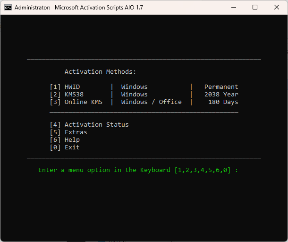Select the [2] KMS38 menu entry

pyautogui.click(x=67, y=95)
